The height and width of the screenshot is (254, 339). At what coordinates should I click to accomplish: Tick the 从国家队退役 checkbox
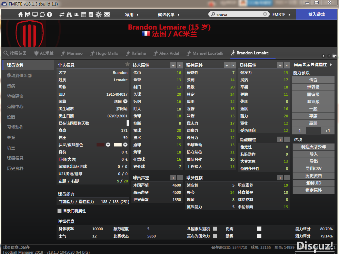(x=215, y=229)
